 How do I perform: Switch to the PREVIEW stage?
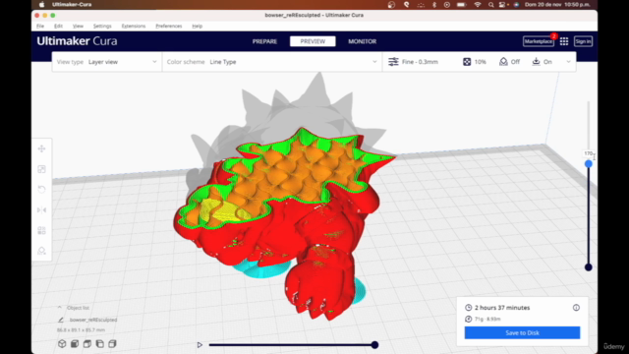click(x=313, y=41)
